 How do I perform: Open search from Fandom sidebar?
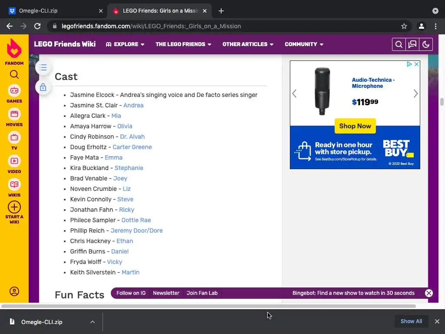click(x=14, y=74)
